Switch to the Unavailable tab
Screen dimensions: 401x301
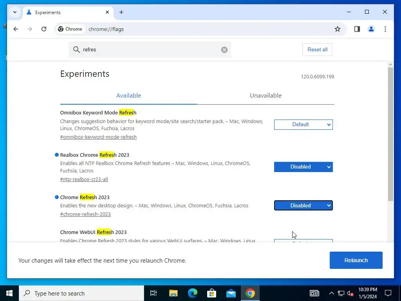266,96
